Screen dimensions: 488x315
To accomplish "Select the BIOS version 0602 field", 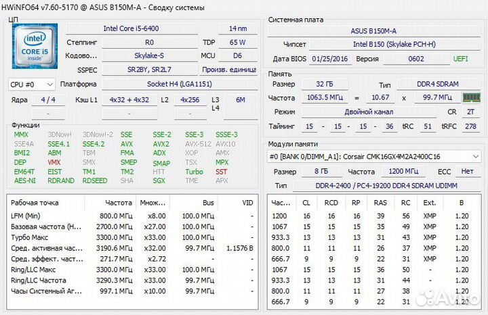I will (x=416, y=59).
